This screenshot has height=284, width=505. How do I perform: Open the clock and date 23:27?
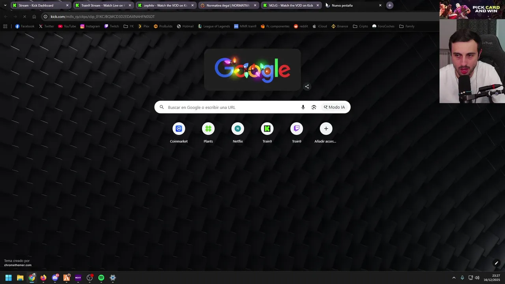click(x=492, y=278)
